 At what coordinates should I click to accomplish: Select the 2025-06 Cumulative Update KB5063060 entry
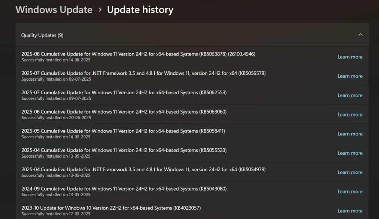click(x=124, y=112)
